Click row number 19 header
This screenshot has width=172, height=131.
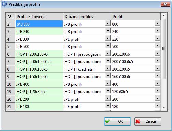click(11, 91)
